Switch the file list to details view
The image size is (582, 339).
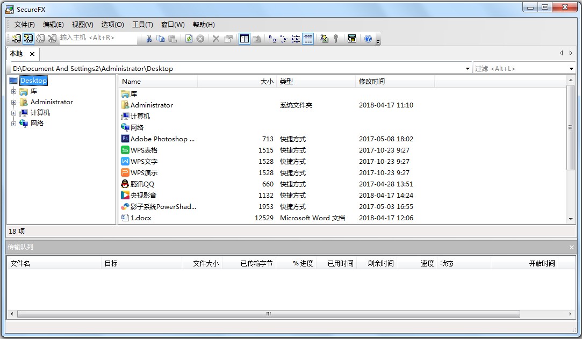(x=307, y=38)
